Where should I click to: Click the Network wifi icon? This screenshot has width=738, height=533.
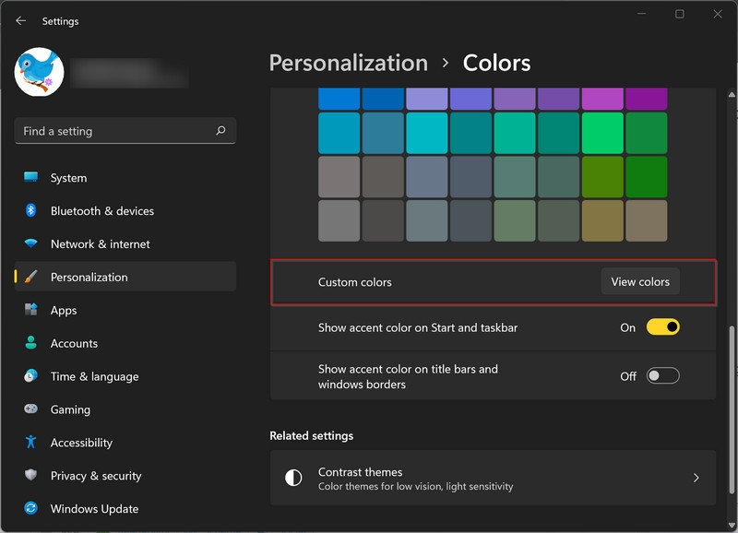pyautogui.click(x=31, y=243)
